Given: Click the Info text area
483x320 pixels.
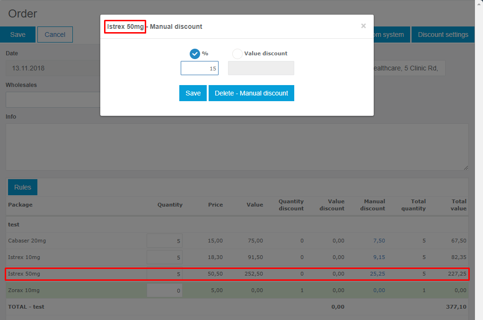Looking at the screenshot, I should (237, 147).
